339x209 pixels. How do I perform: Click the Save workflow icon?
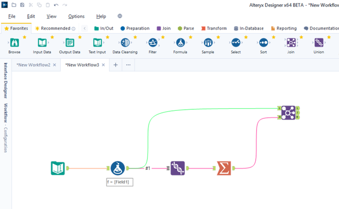(x=22, y=5)
